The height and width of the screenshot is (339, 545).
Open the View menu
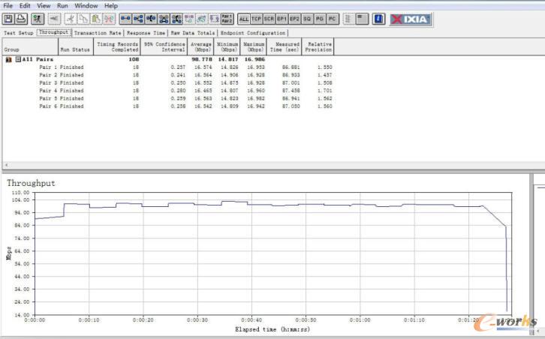(44, 5)
